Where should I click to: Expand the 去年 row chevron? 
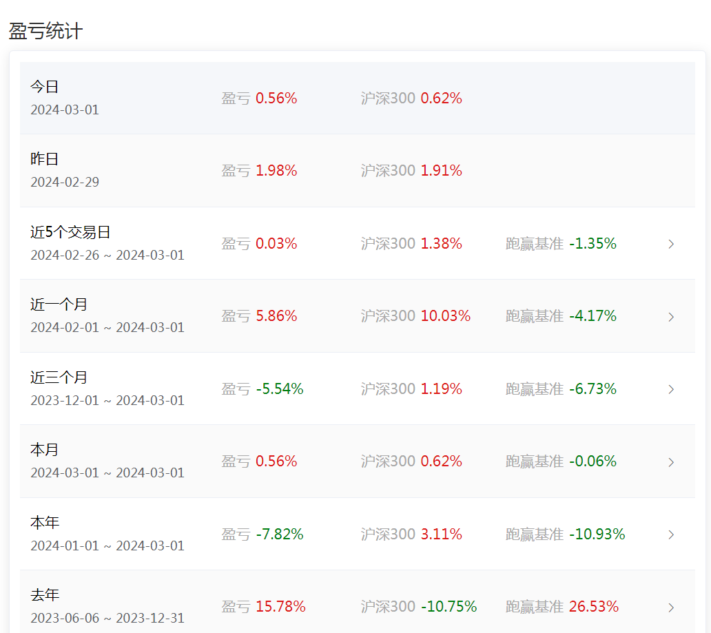coord(671,607)
